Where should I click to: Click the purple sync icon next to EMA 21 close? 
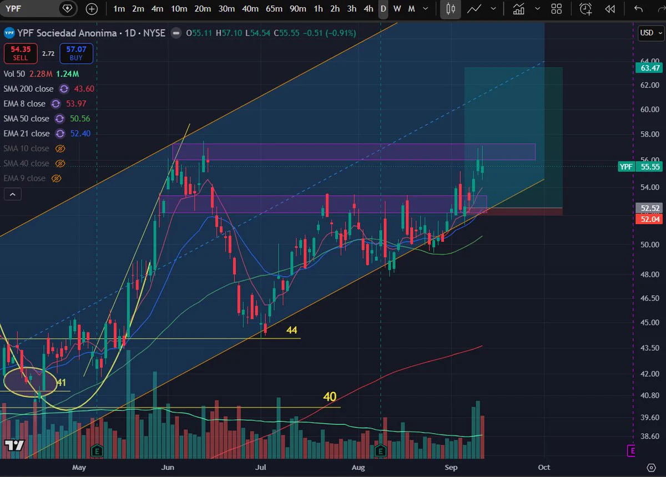pos(60,134)
